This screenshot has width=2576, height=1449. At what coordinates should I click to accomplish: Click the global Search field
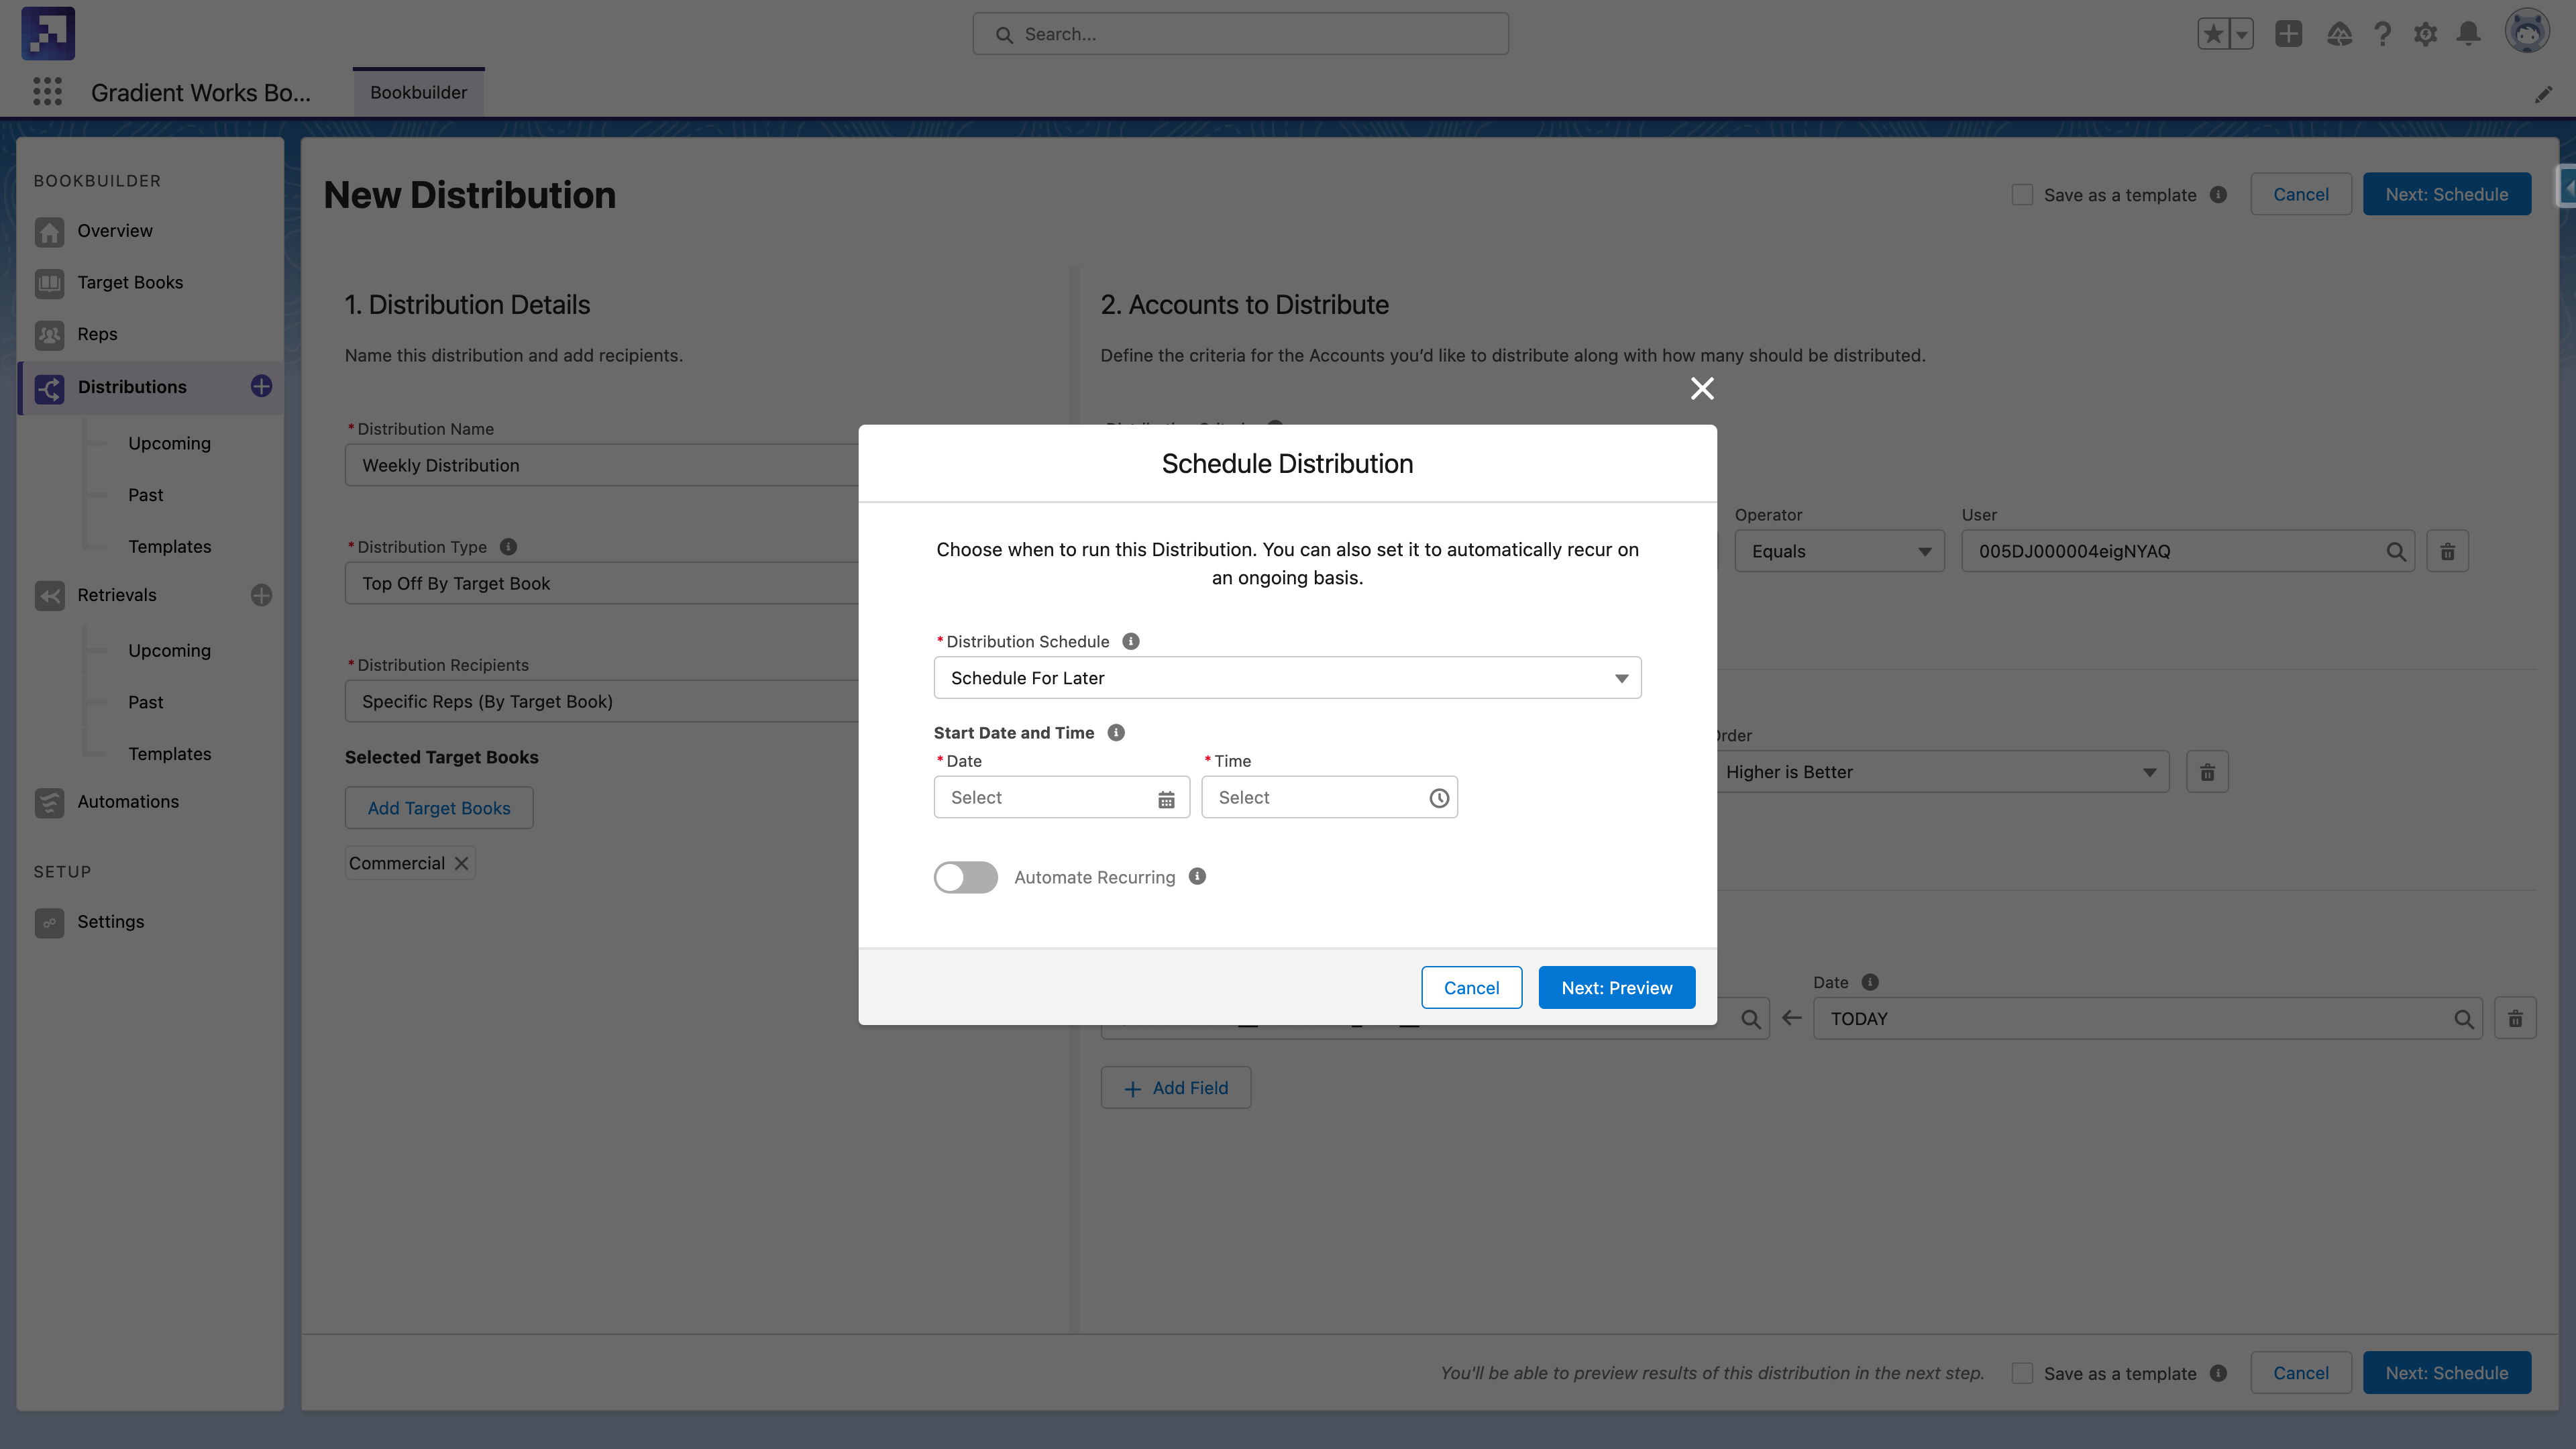pos(1240,34)
